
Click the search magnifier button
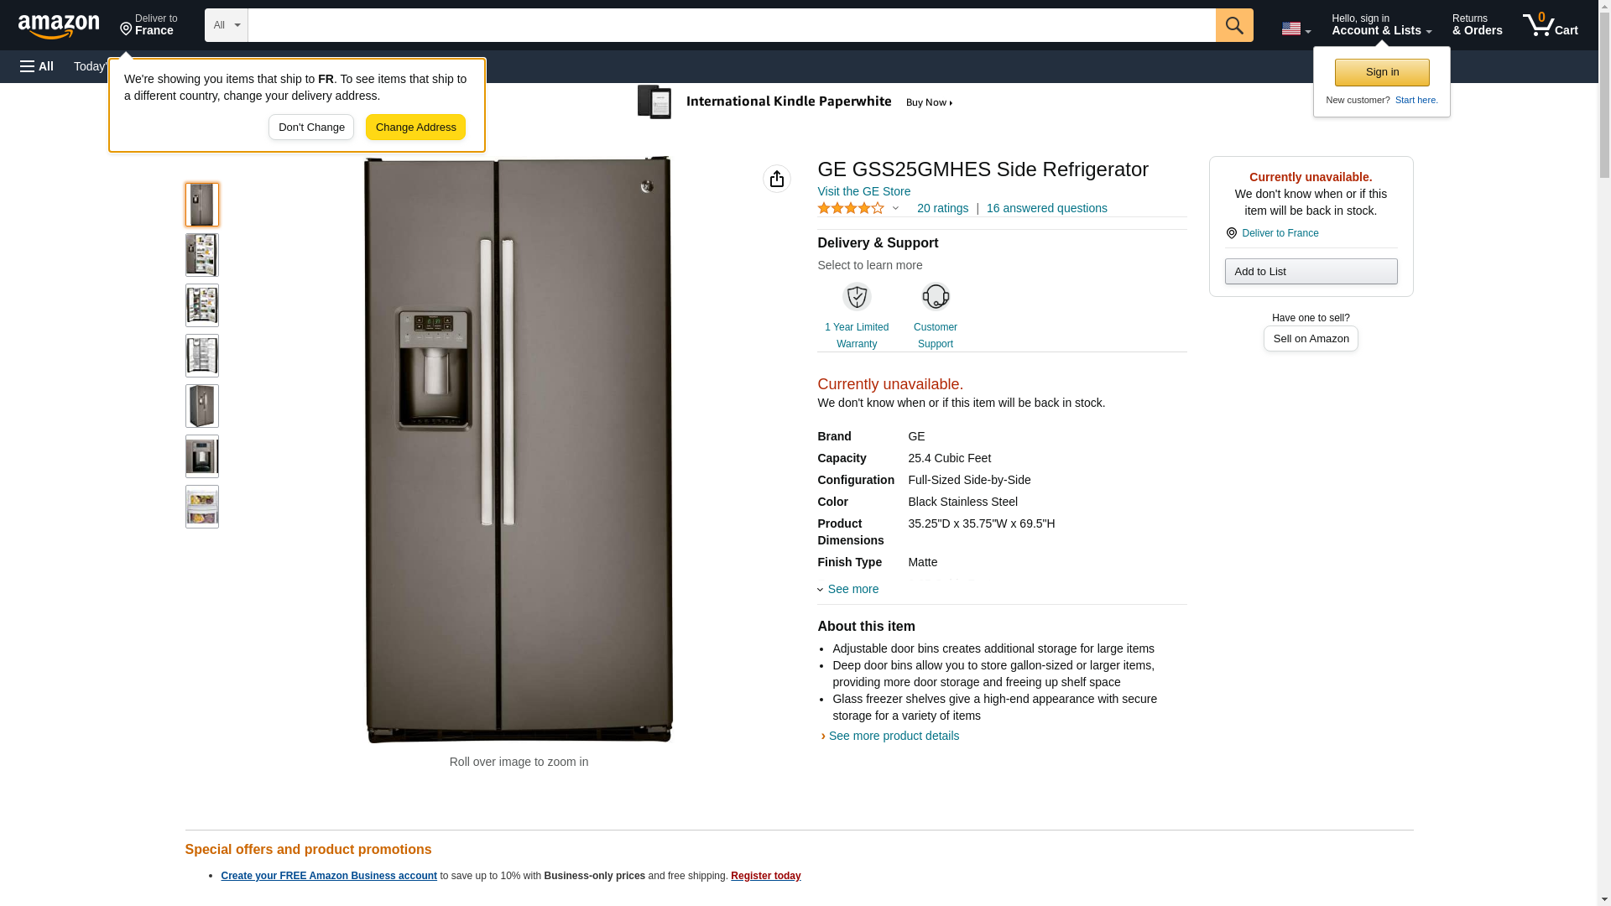click(1233, 25)
